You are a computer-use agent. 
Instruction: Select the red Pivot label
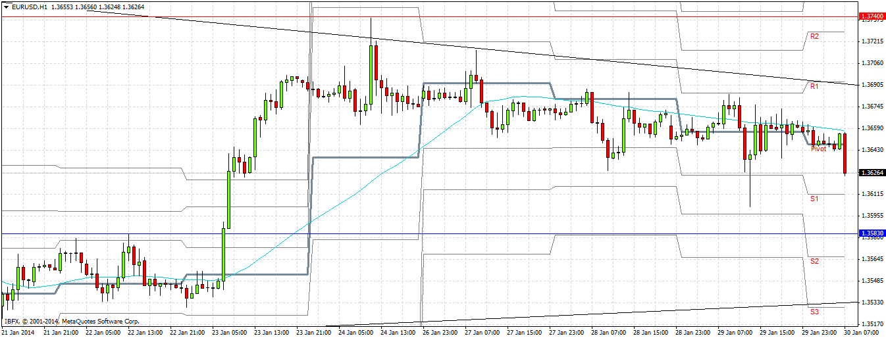tap(818, 149)
